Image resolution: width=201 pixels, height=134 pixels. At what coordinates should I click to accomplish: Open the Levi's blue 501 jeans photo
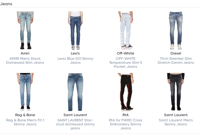pyautogui.click(x=75, y=30)
